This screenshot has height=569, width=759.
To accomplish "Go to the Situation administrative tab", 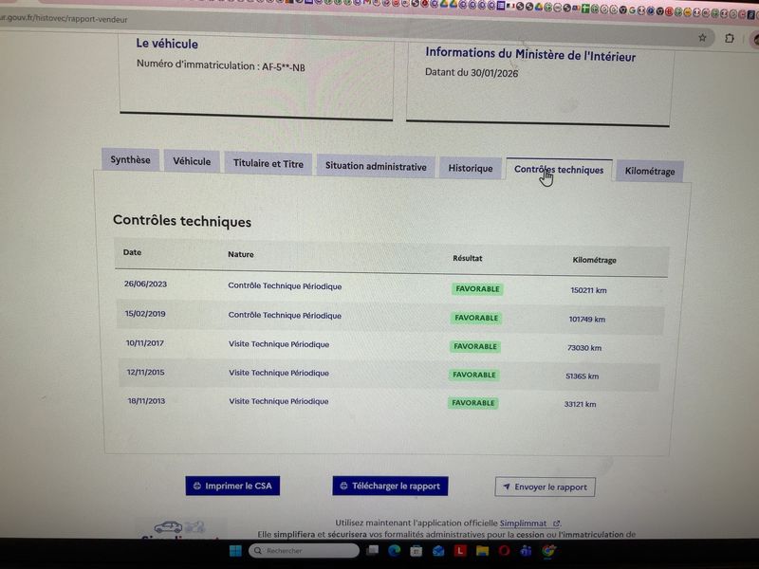I will coord(376,167).
